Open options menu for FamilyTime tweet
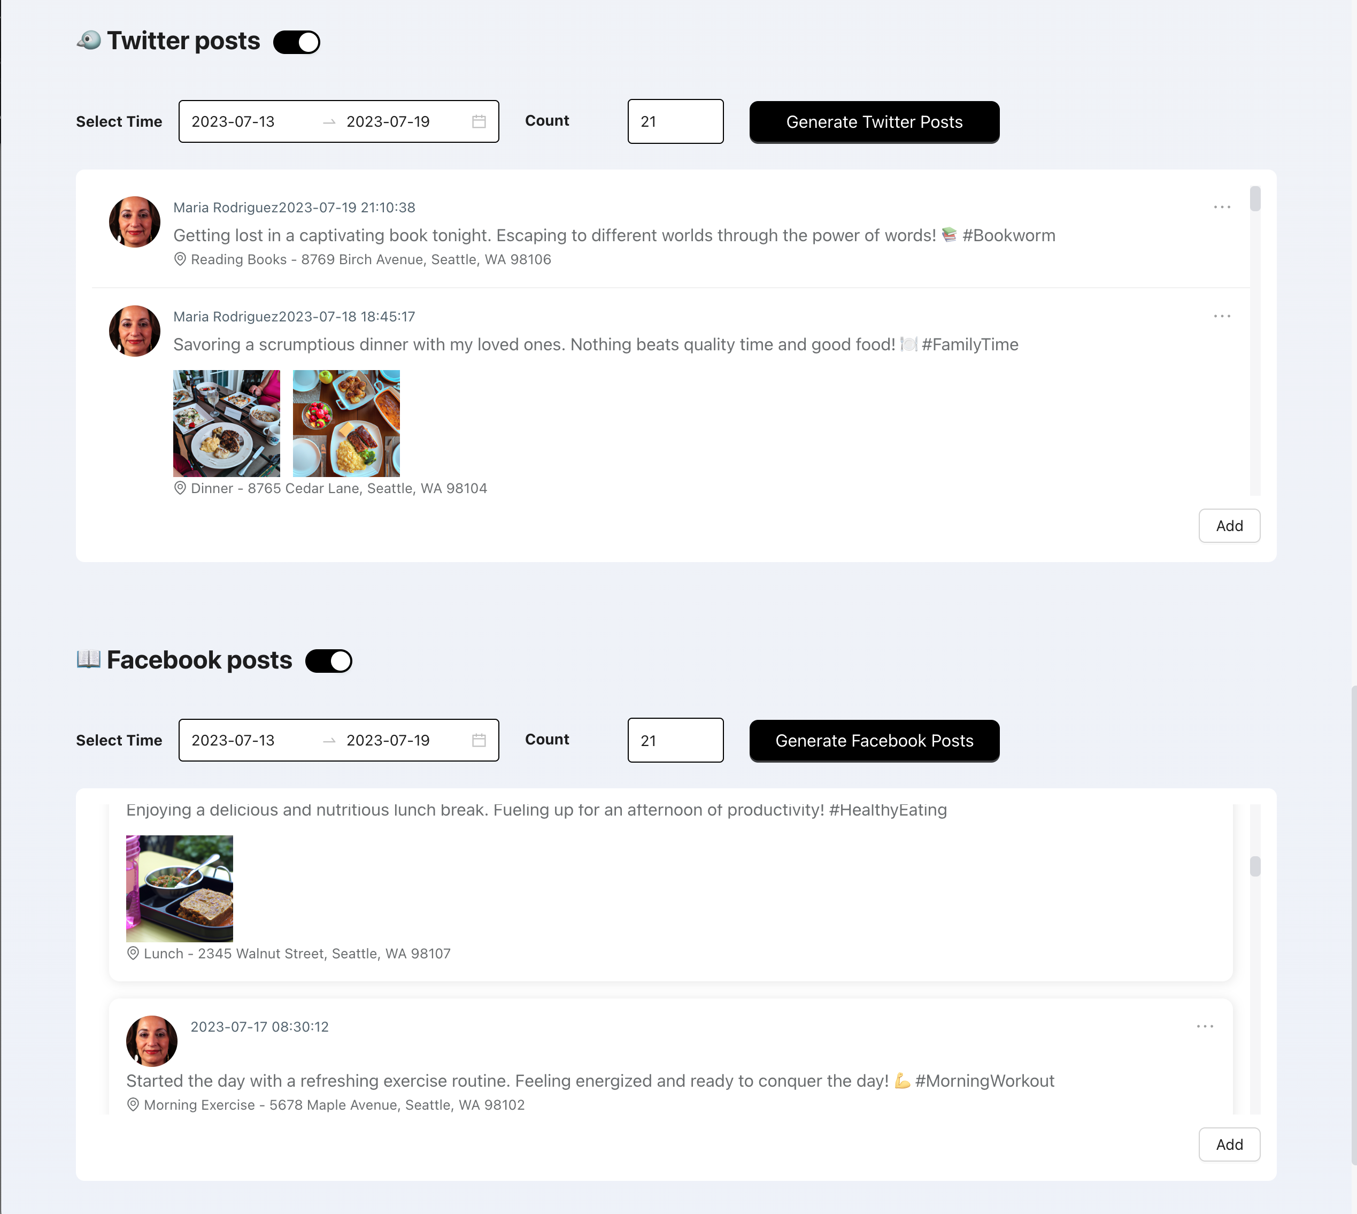Image resolution: width=1357 pixels, height=1214 pixels. (x=1222, y=316)
